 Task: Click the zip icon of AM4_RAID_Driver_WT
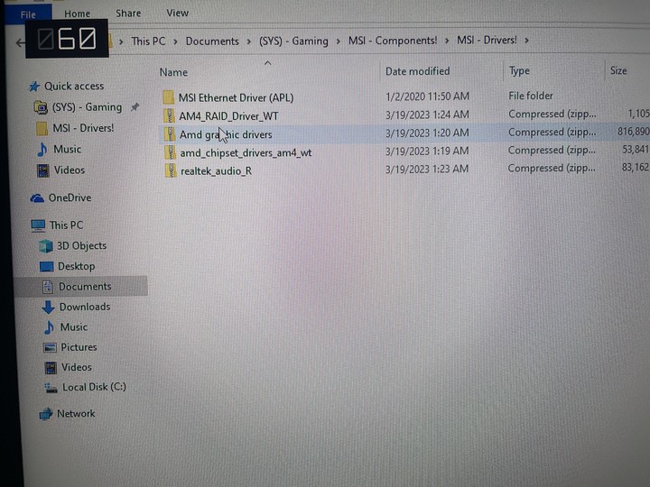(169, 116)
